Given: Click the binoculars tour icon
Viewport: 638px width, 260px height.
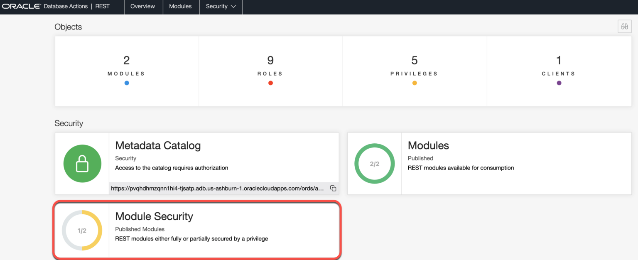Looking at the screenshot, I should tap(625, 27).
